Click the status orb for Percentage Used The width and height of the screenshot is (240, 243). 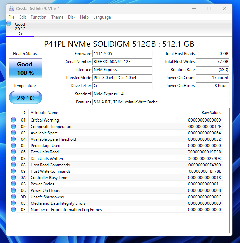pos(13,145)
